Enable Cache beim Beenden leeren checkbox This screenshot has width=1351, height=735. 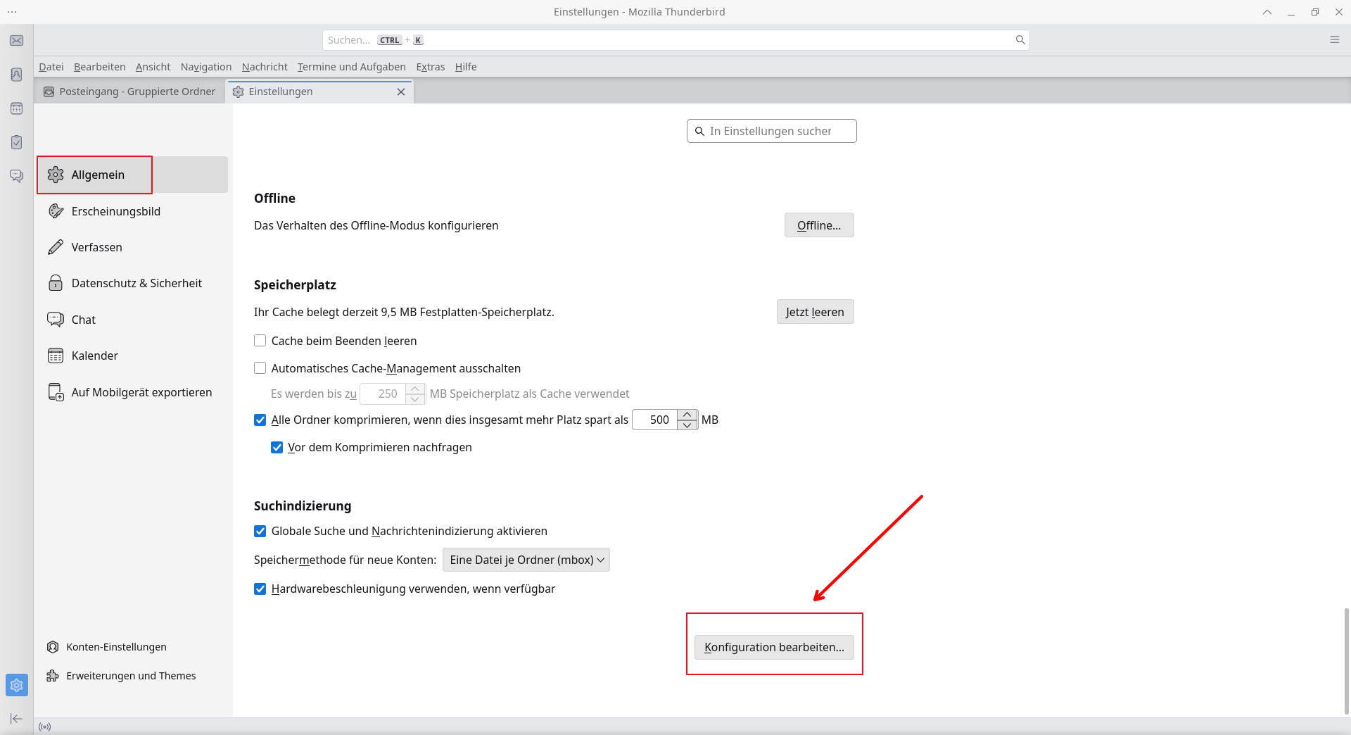260,341
